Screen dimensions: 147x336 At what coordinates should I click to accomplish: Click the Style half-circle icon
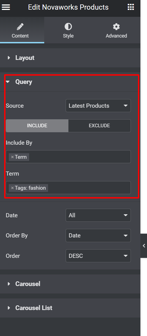pos(68,27)
